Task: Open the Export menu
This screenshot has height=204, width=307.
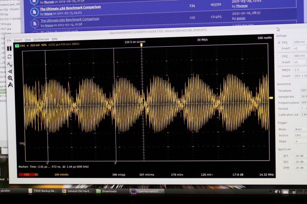Action: (18, 40)
